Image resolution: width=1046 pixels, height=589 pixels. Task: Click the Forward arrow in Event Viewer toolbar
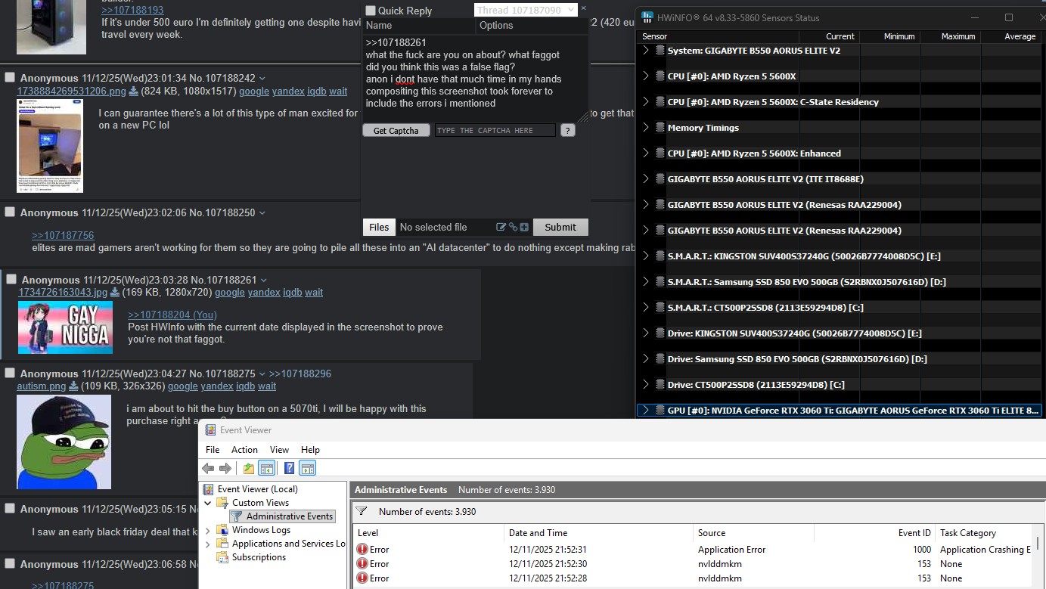[225, 469]
